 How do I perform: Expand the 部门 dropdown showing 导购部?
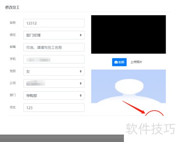tap(54, 95)
